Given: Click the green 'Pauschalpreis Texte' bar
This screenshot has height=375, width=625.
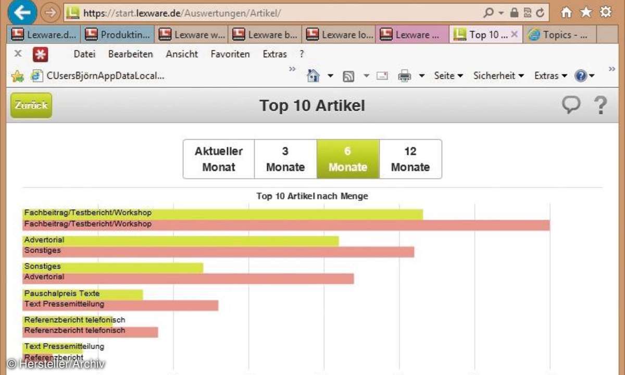Looking at the screenshot, I should tap(82, 294).
